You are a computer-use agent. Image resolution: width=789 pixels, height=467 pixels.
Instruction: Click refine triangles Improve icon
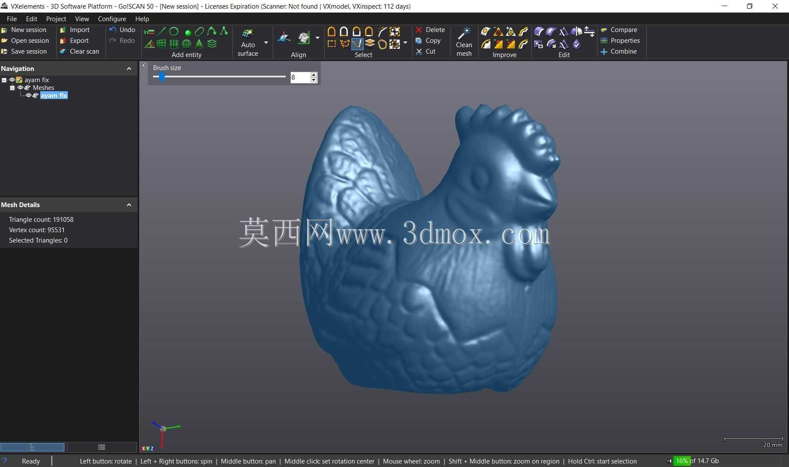[x=511, y=32]
